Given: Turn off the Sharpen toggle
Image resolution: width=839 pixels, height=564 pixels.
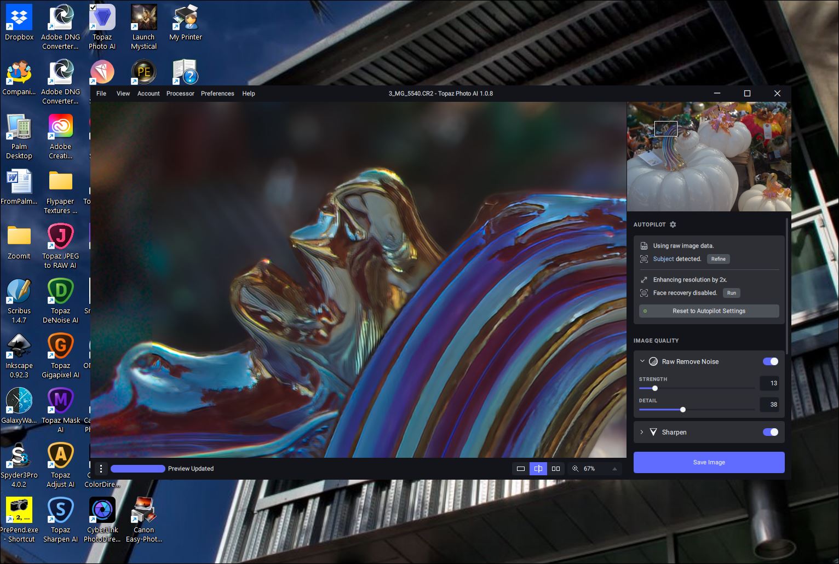Looking at the screenshot, I should click(771, 432).
